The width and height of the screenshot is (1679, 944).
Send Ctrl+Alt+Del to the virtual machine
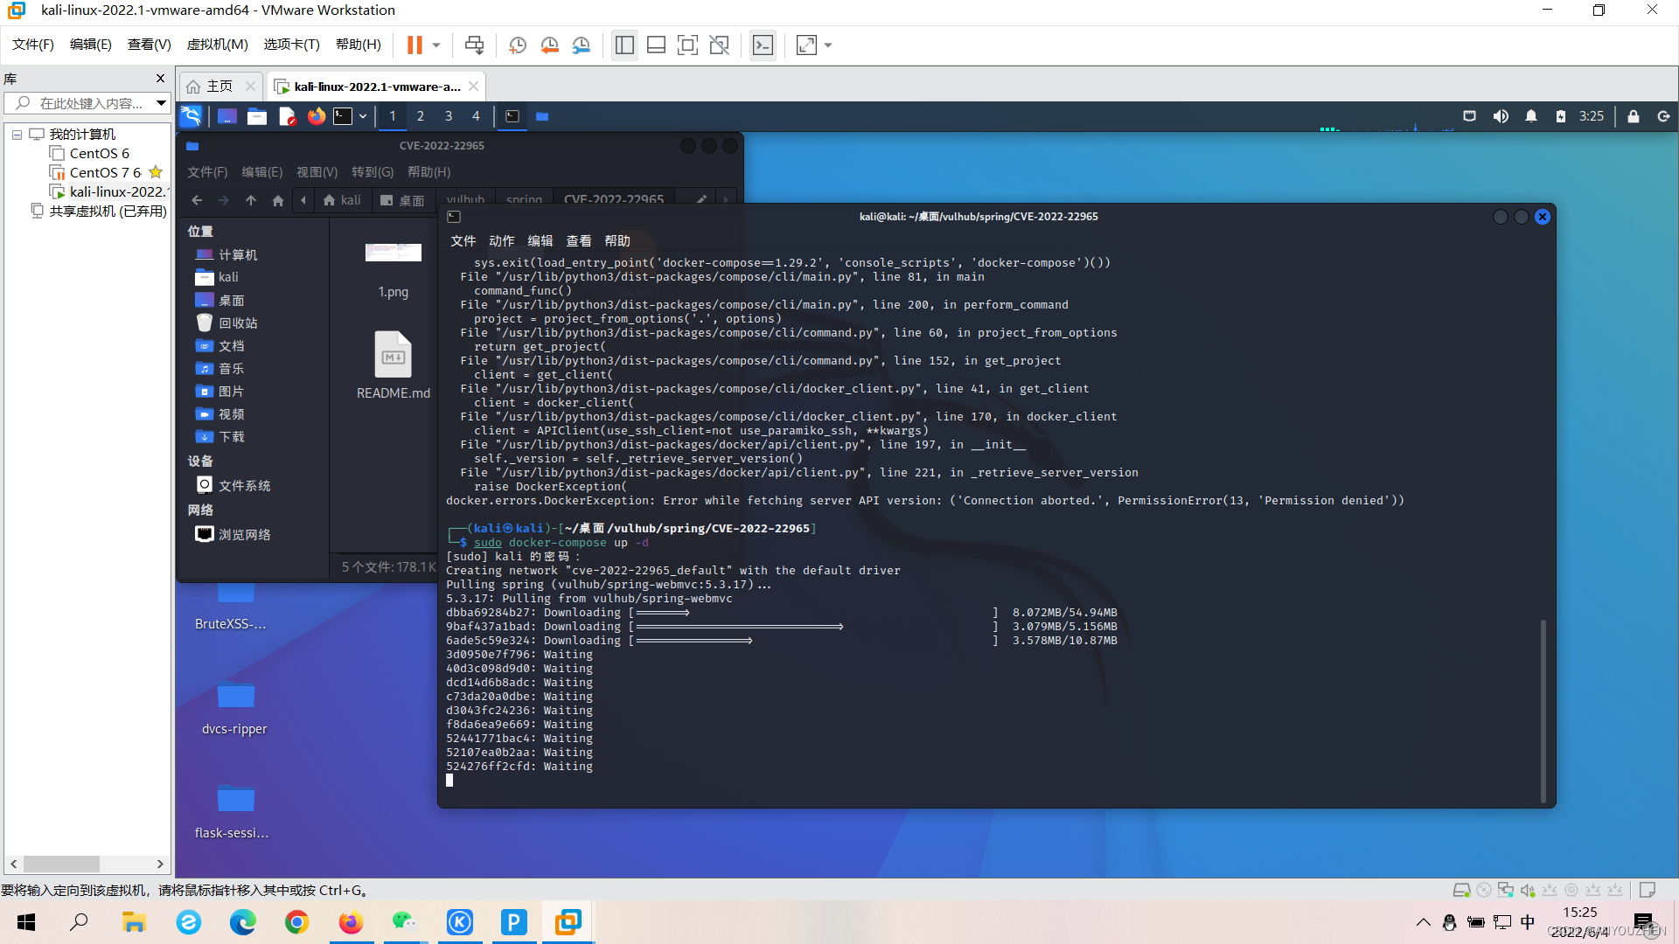click(473, 45)
